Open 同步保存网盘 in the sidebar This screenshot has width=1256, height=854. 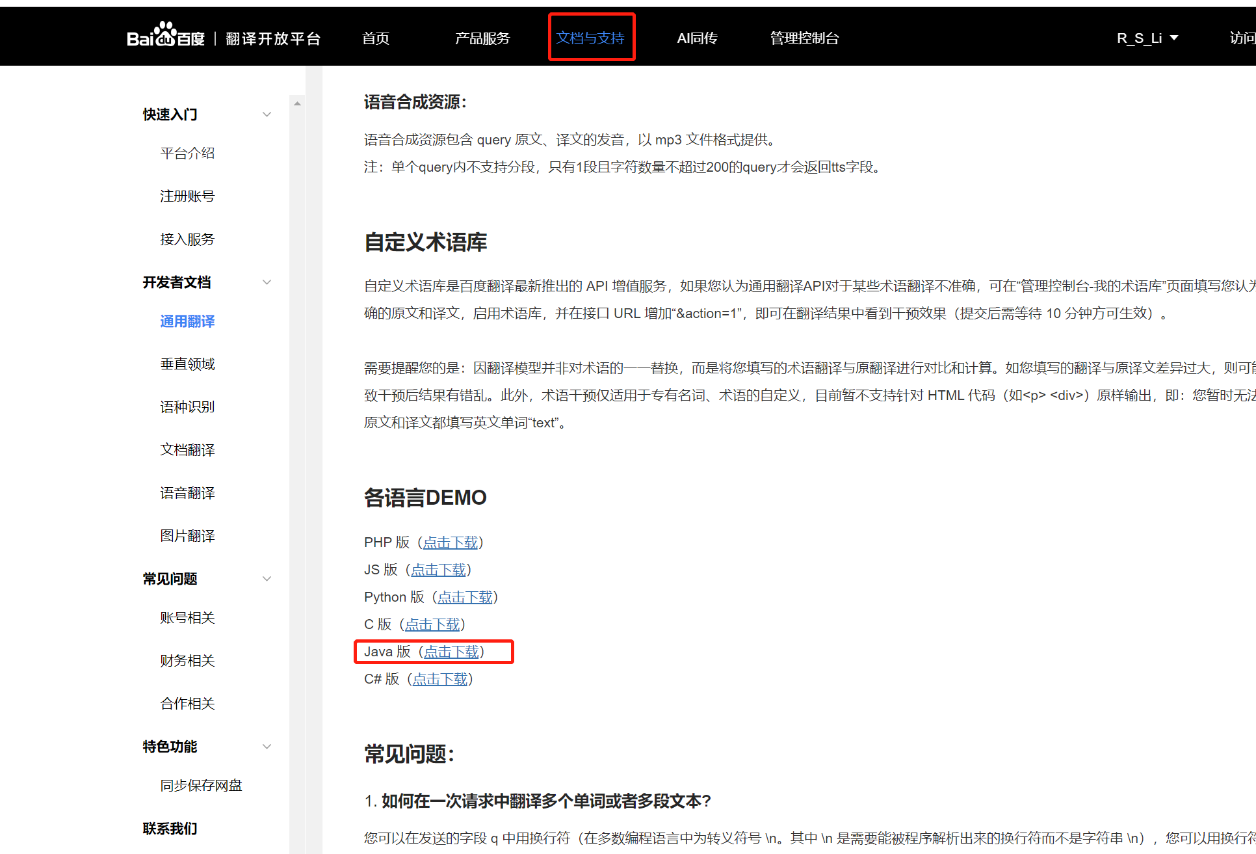201,786
